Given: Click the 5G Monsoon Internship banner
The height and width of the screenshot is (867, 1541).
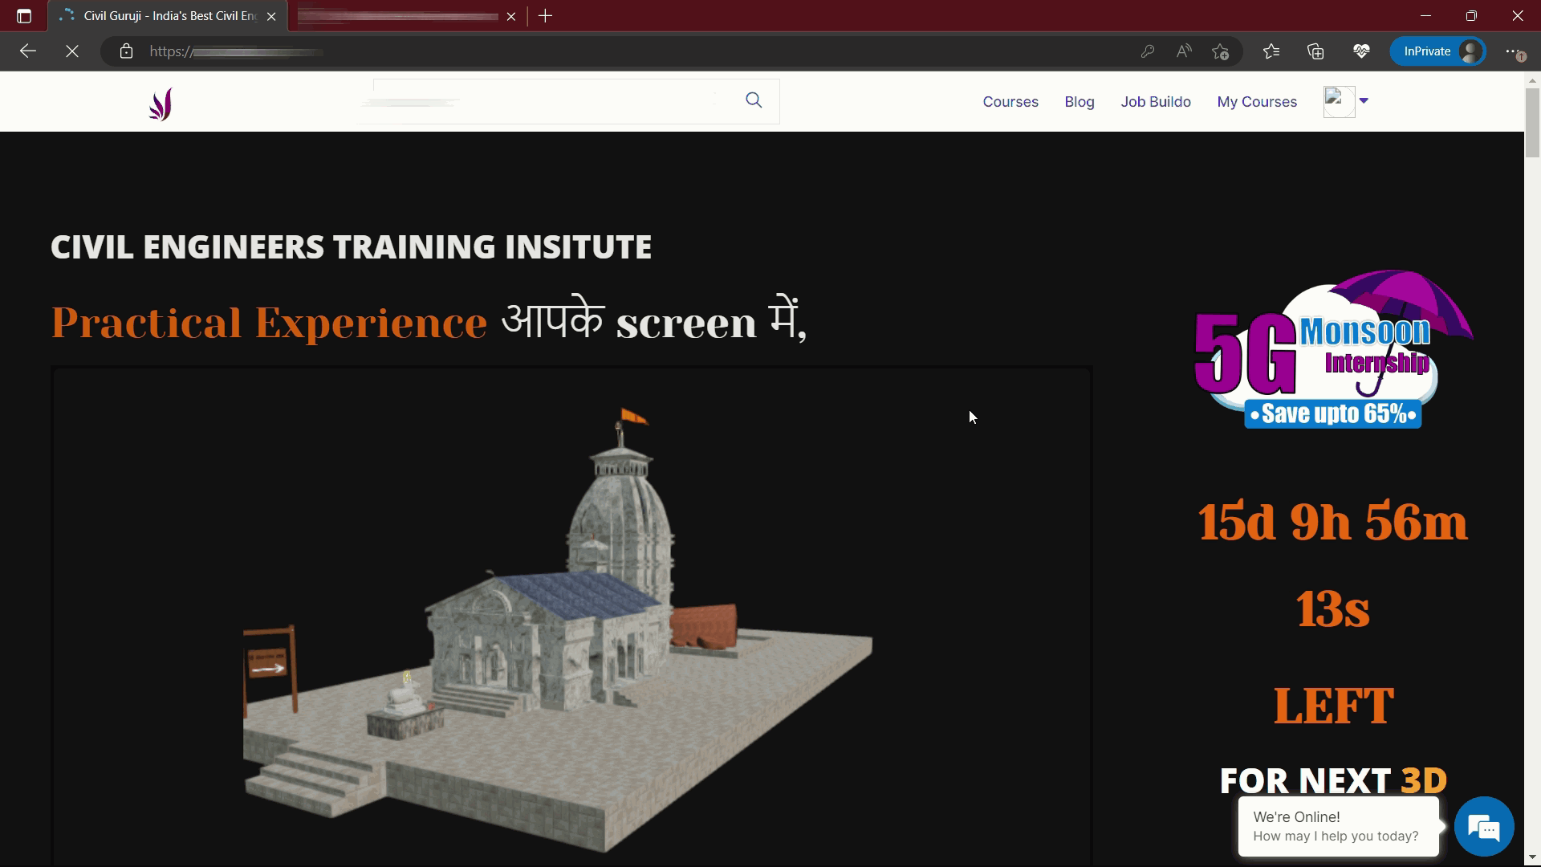Looking at the screenshot, I should tap(1333, 350).
